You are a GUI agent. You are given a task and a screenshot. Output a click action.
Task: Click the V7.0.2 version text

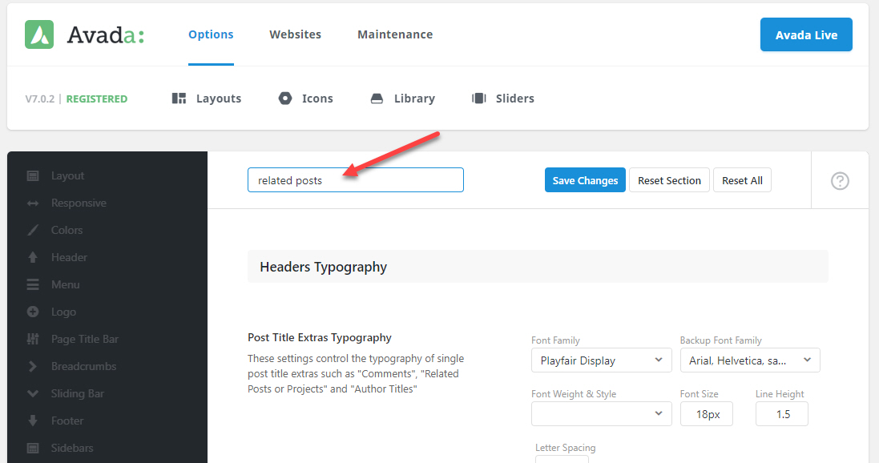coord(40,99)
